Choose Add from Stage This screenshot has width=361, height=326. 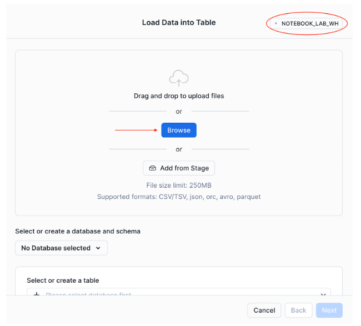(x=179, y=168)
